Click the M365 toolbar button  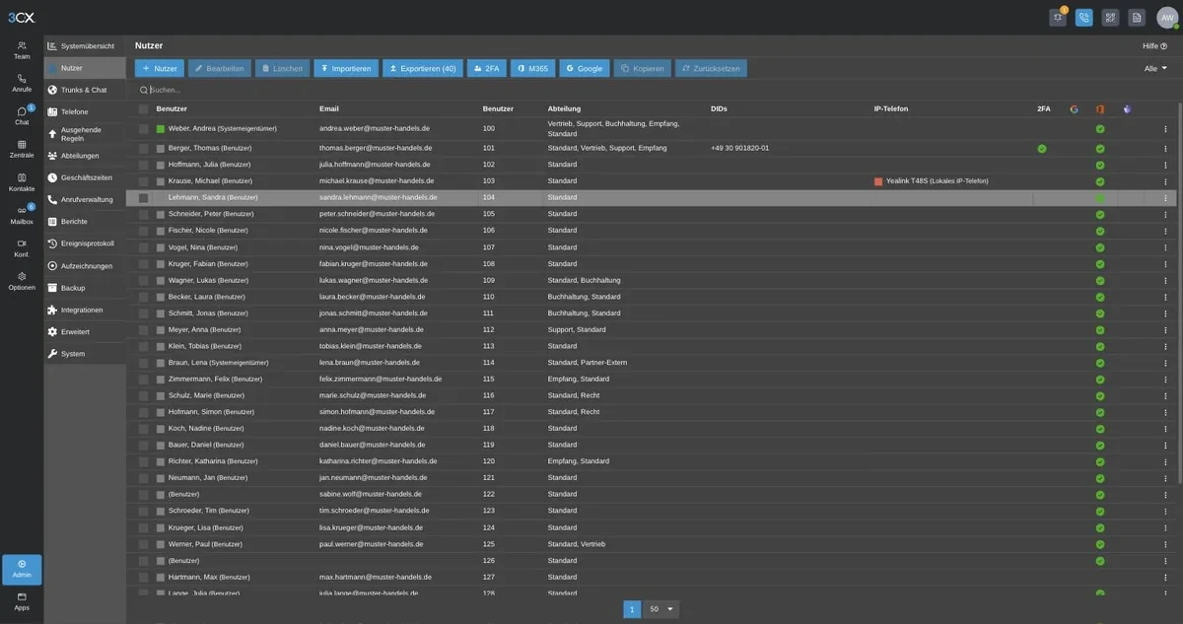[533, 68]
